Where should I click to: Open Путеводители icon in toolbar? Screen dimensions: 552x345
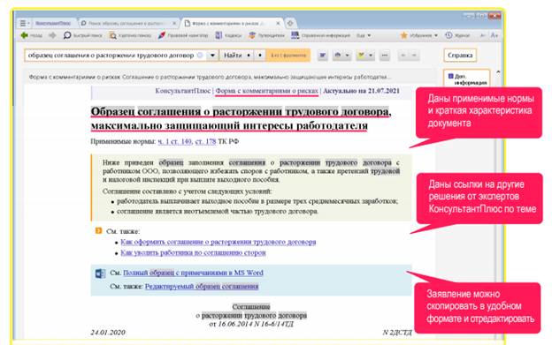coord(252,35)
